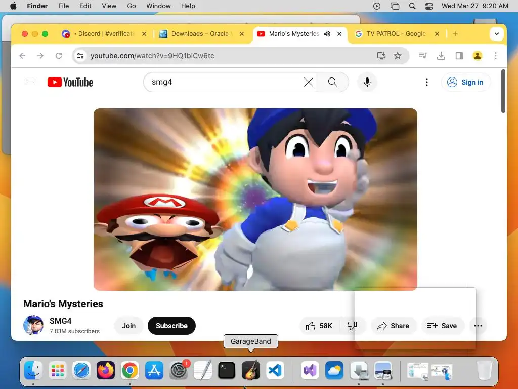Click Sign in on YouTube
This screenshot has width=518, height=389.
coord(466,82)
